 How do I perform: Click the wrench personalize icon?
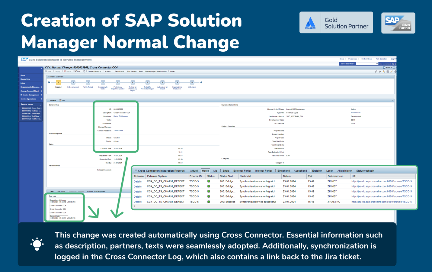coord(380,72)
